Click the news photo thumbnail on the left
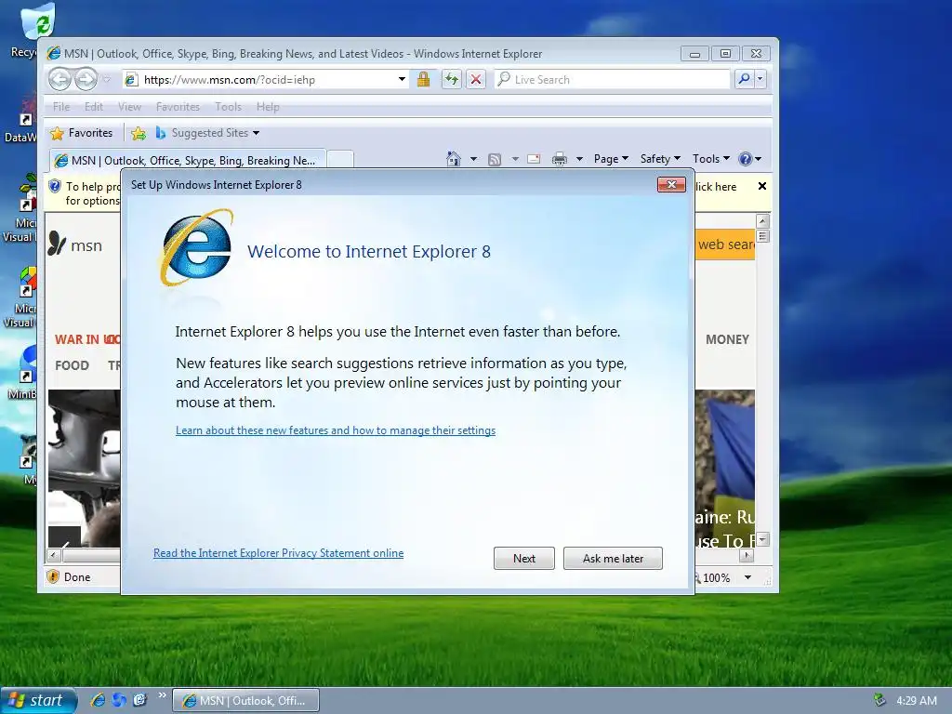Viewport: 952px width, 714px height. (x=84, y=469)
